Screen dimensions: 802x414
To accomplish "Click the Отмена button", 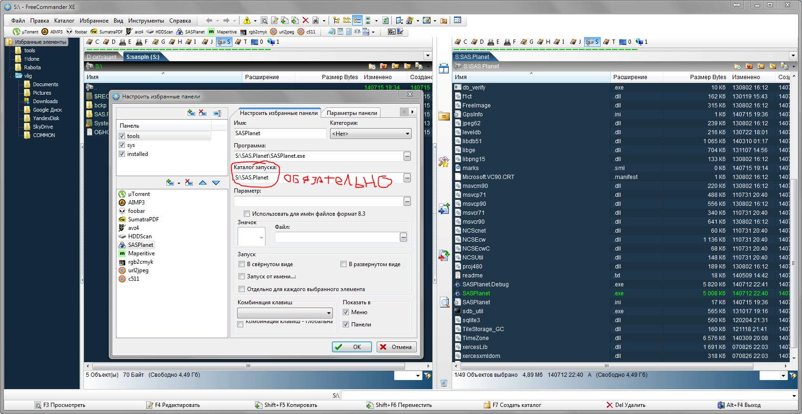I will point(397,347).
